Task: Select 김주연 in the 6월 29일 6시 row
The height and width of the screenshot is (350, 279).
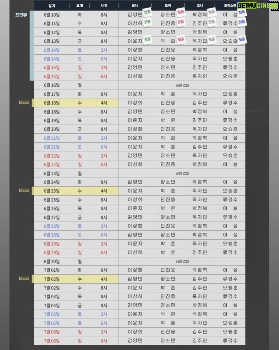Action: click(200, 252)
